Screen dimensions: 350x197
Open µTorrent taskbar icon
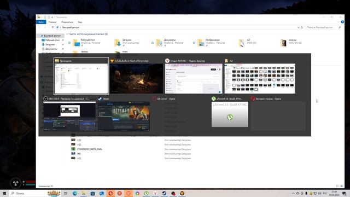point(146,193)
